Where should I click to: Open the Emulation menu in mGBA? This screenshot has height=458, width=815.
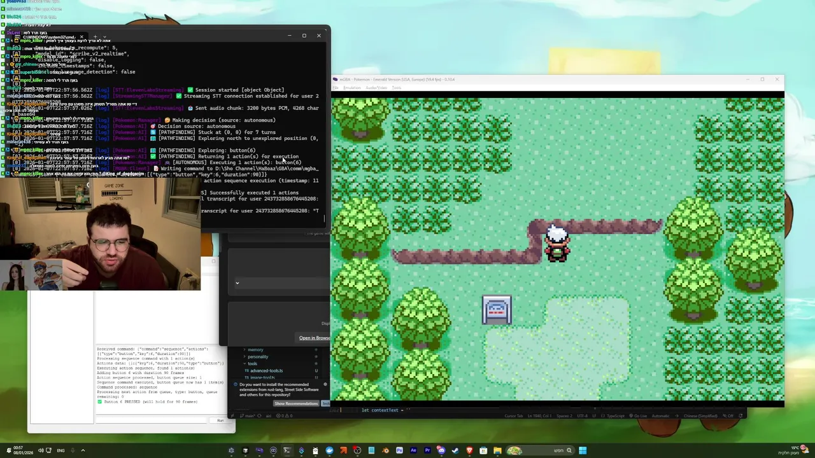[x=352, y=88]
